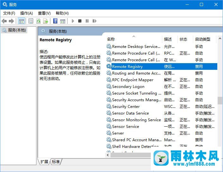The width and height of the screenshot is (223, 172).
Task: Open the Help toolbar icon
Action: coord(55,21)
